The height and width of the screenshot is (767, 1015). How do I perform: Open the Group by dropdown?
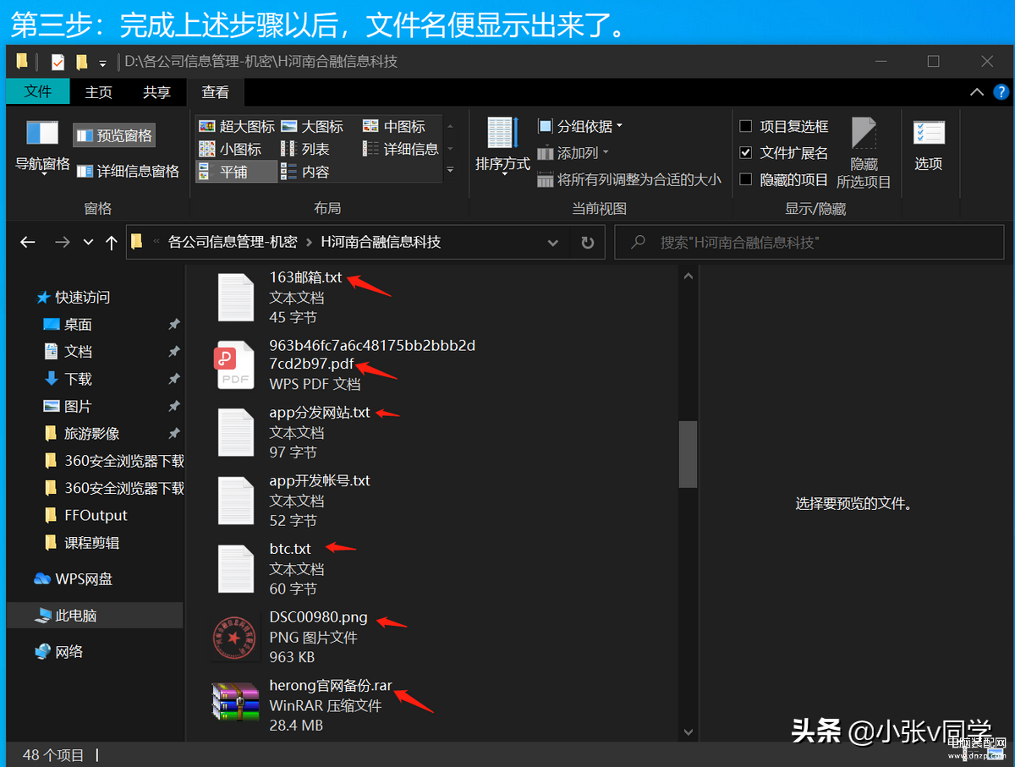(x=580, y=126)
